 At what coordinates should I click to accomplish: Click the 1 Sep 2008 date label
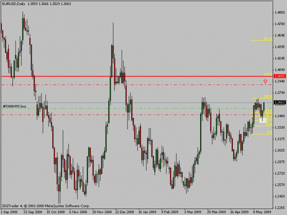coord(9,212)
